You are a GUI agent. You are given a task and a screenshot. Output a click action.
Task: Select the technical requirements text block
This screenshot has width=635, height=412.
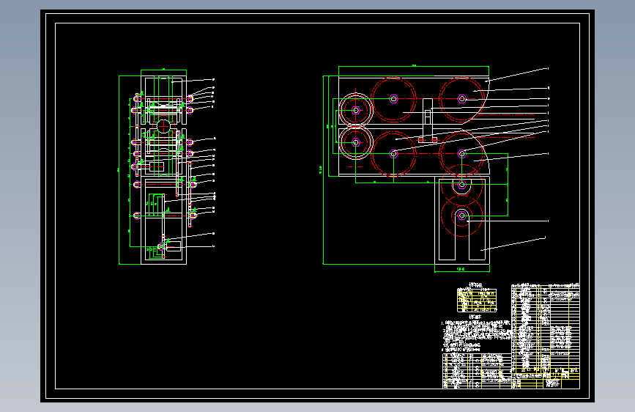tap(477, 336)
